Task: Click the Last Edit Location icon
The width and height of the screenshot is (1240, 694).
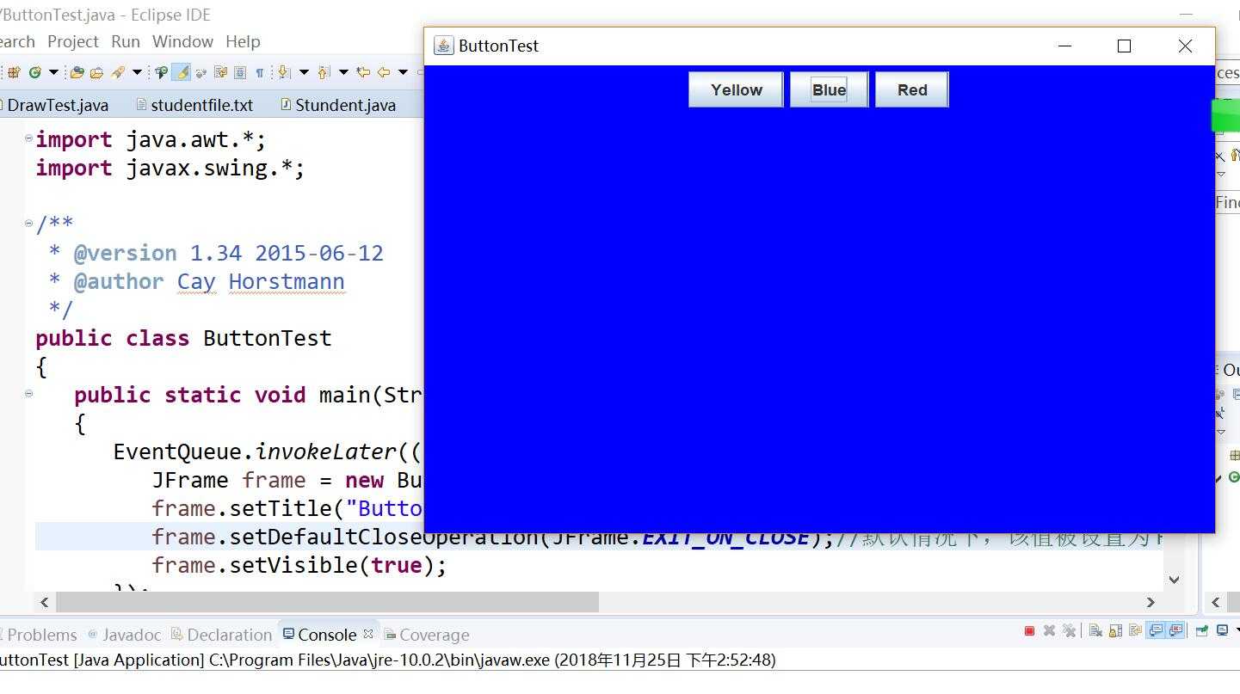Action: click(363, 72)
